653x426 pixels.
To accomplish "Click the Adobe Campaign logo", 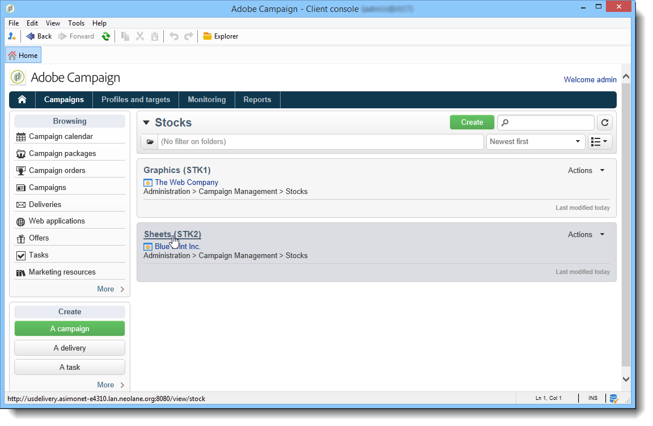I will 18,77.
